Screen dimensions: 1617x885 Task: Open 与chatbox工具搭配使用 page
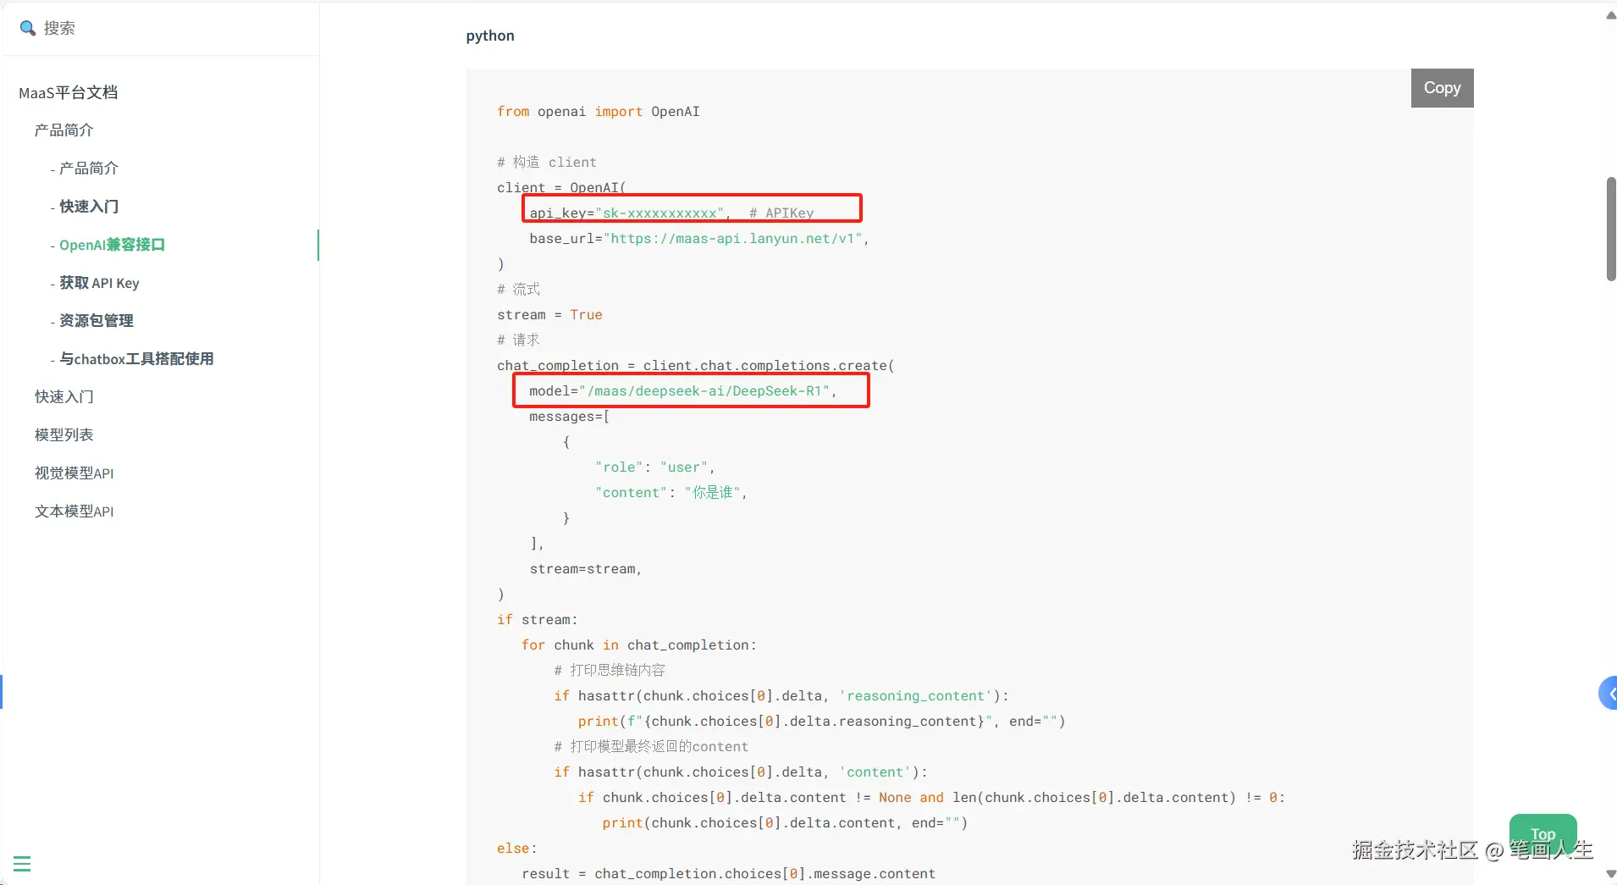[x=136, y=358]
